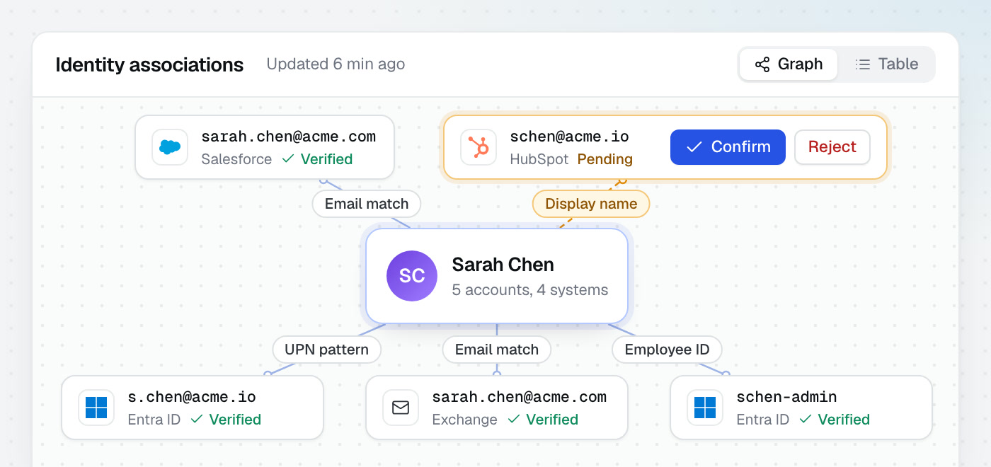Click the schen-admin account name
Image resolution: width=991 pixels, height=467 pixels.
tap(787, 397)
